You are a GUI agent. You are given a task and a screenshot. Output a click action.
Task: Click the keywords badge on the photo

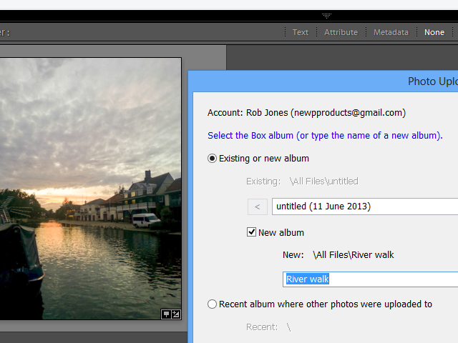click(x=167, y=314)
